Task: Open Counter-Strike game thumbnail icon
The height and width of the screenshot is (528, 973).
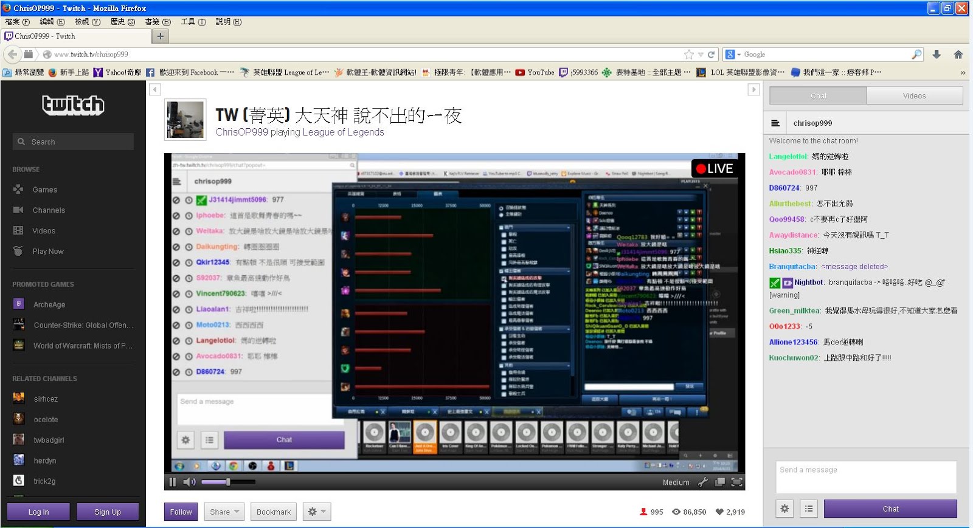Action: click(x=19, y=324)
